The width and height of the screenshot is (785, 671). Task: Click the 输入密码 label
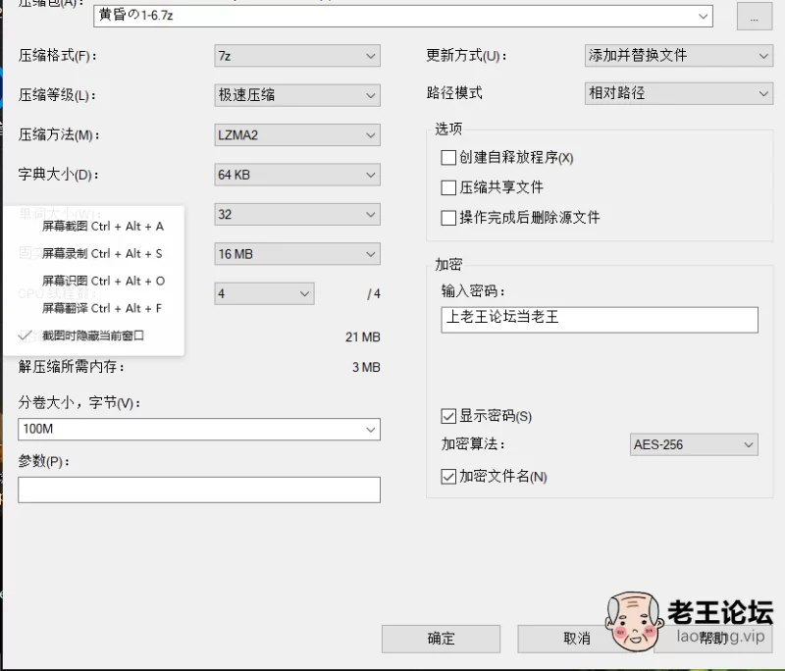(x=473, y=291)
